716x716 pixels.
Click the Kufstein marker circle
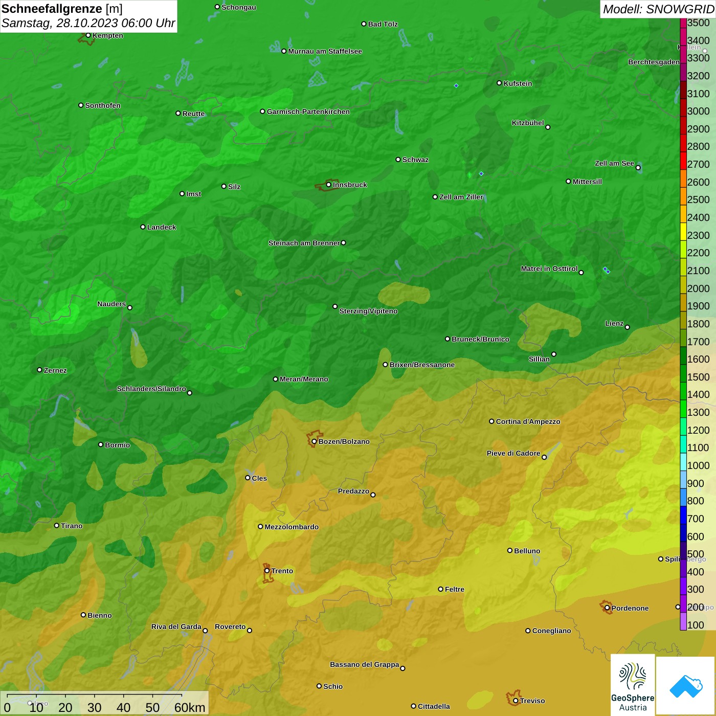tap(499, 83)
